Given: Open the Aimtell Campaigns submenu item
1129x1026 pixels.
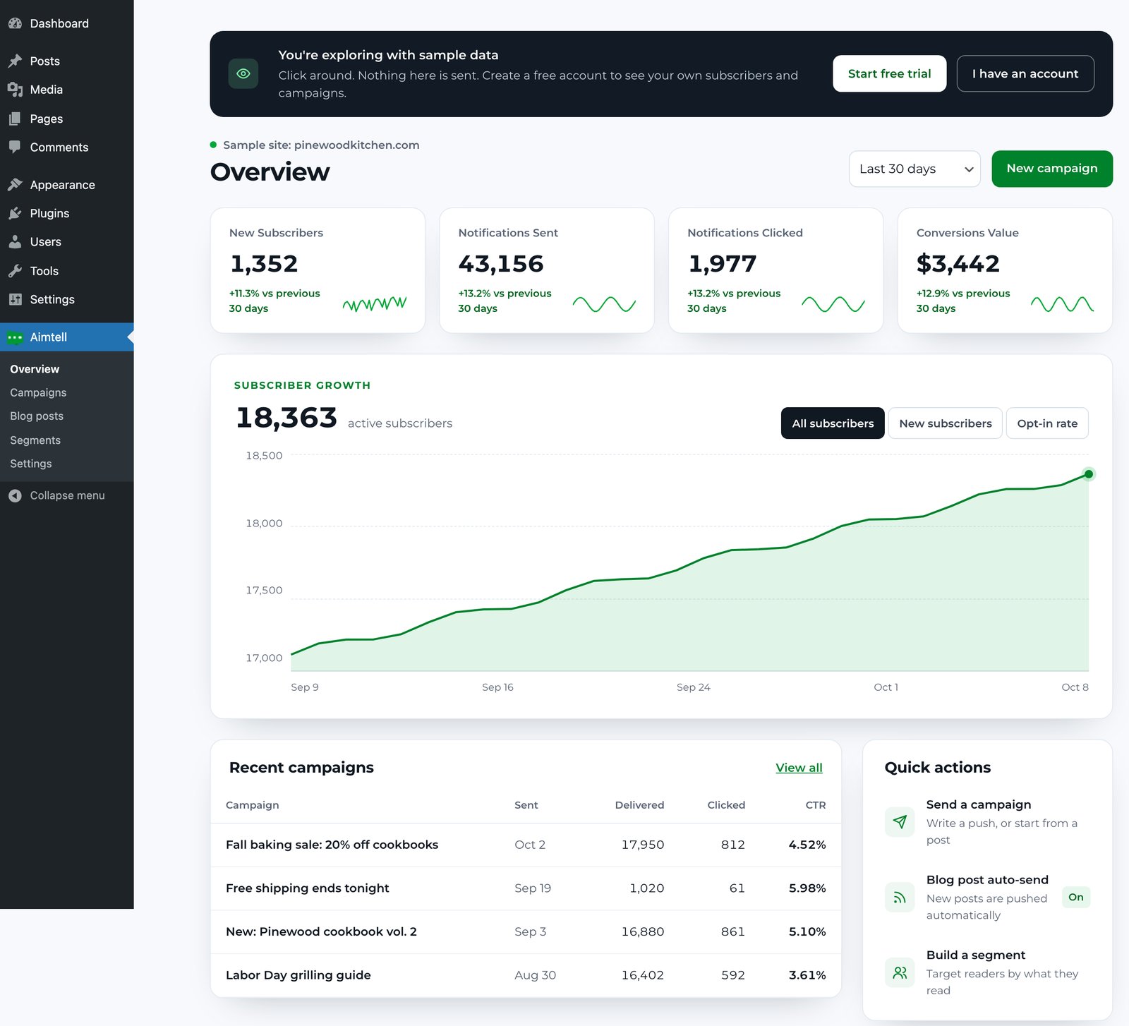Looking at the screenshot, I should pyautogui.click(x=38, y=392).
